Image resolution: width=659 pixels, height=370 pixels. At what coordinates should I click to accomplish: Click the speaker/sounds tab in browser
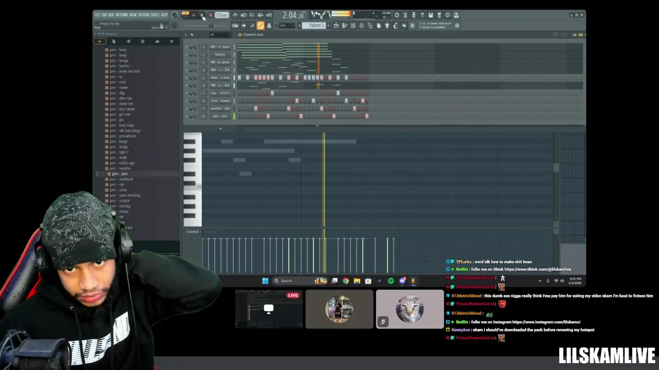click(x=129, y=41)
